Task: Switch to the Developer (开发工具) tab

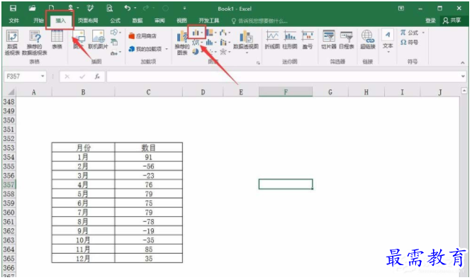Action: 209,21
